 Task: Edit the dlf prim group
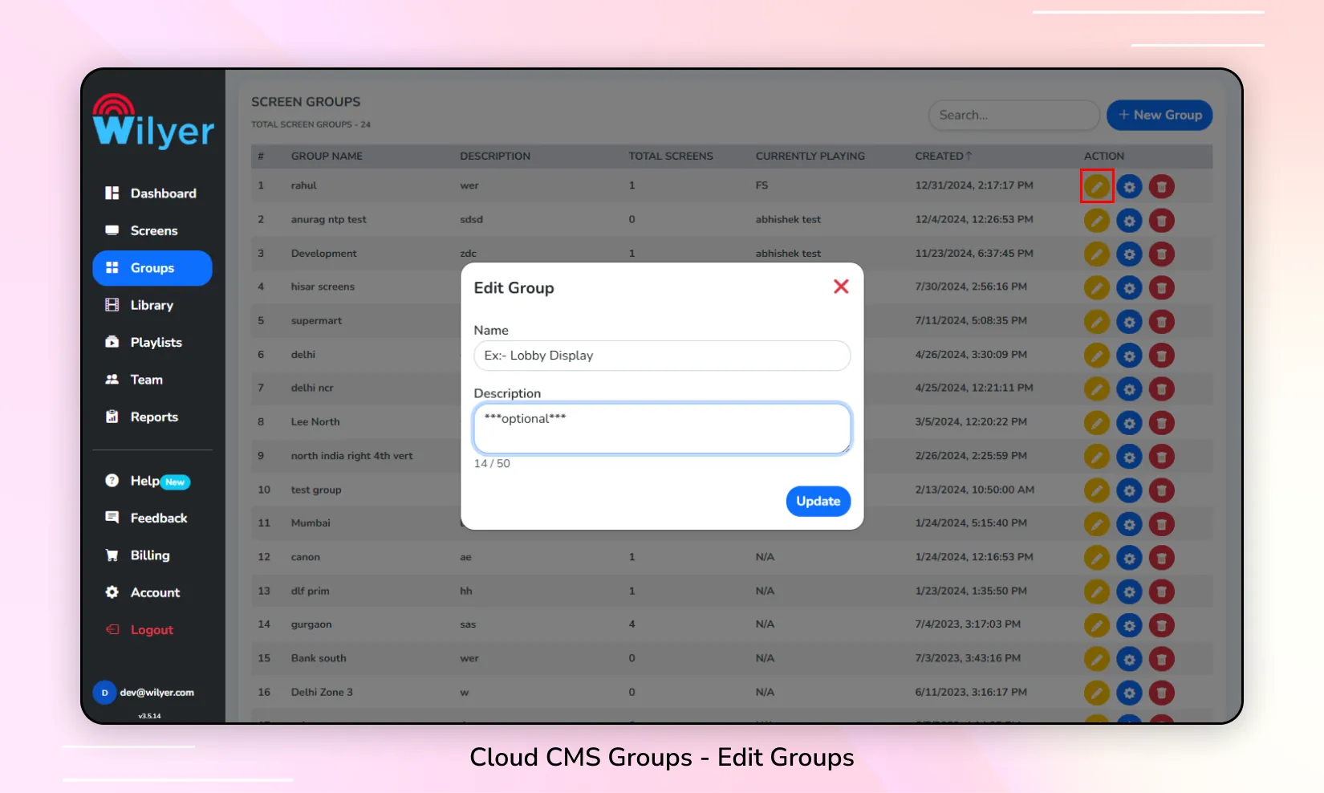click(1096, 592)
